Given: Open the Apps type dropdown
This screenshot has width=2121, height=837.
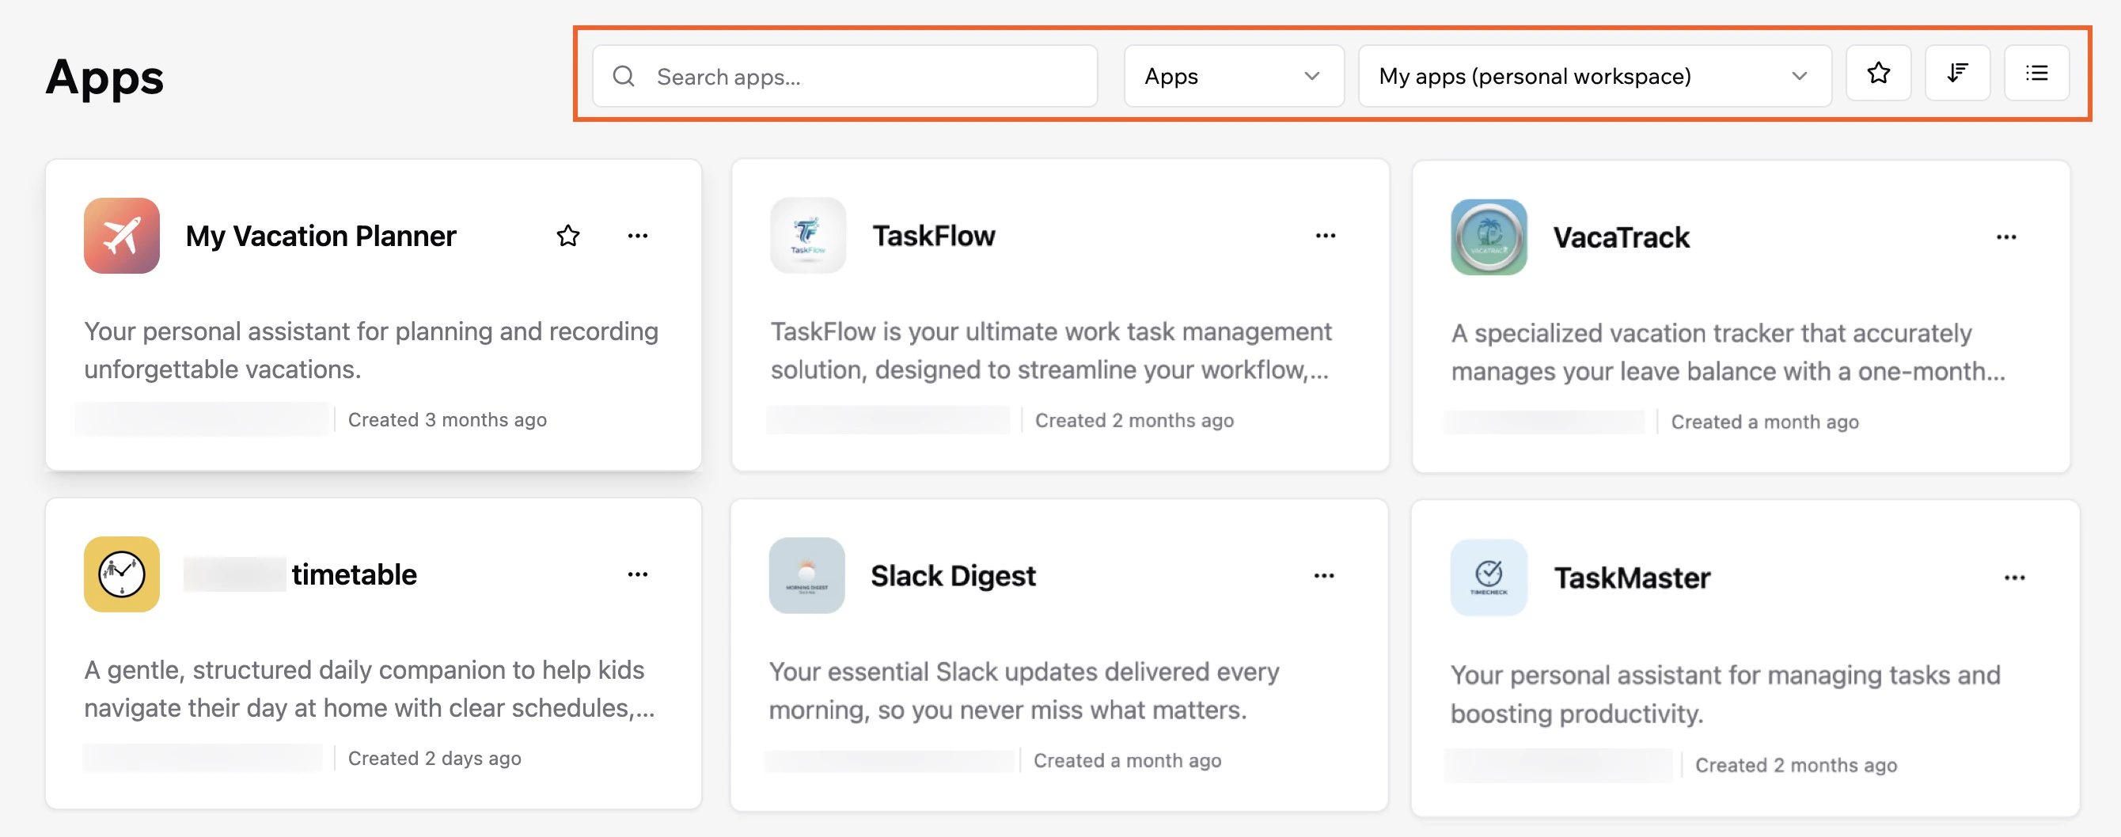Looking at the screenshot, I should point(1232,76).
